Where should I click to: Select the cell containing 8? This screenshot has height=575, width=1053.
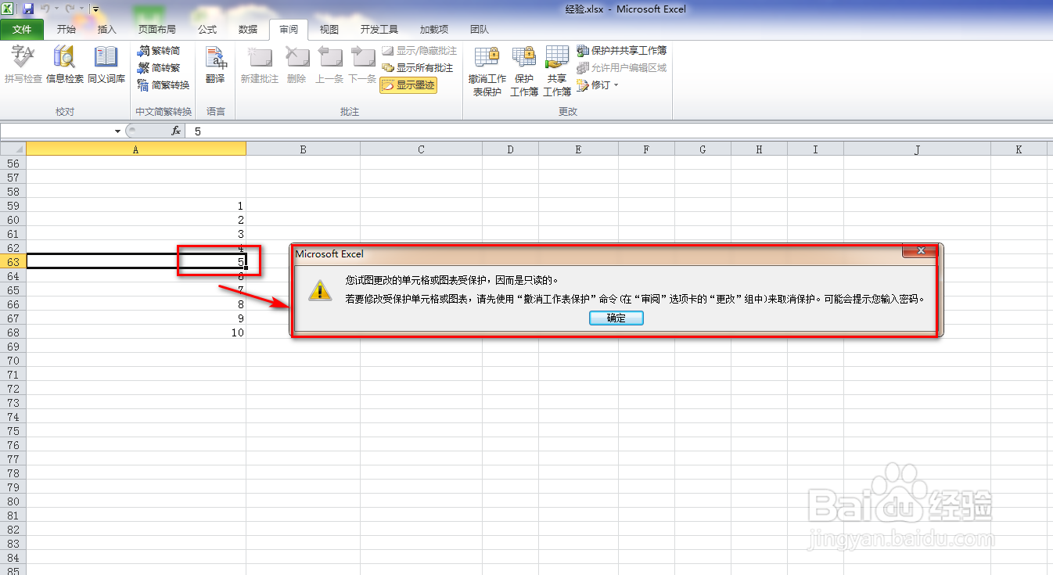click(136, 304)
